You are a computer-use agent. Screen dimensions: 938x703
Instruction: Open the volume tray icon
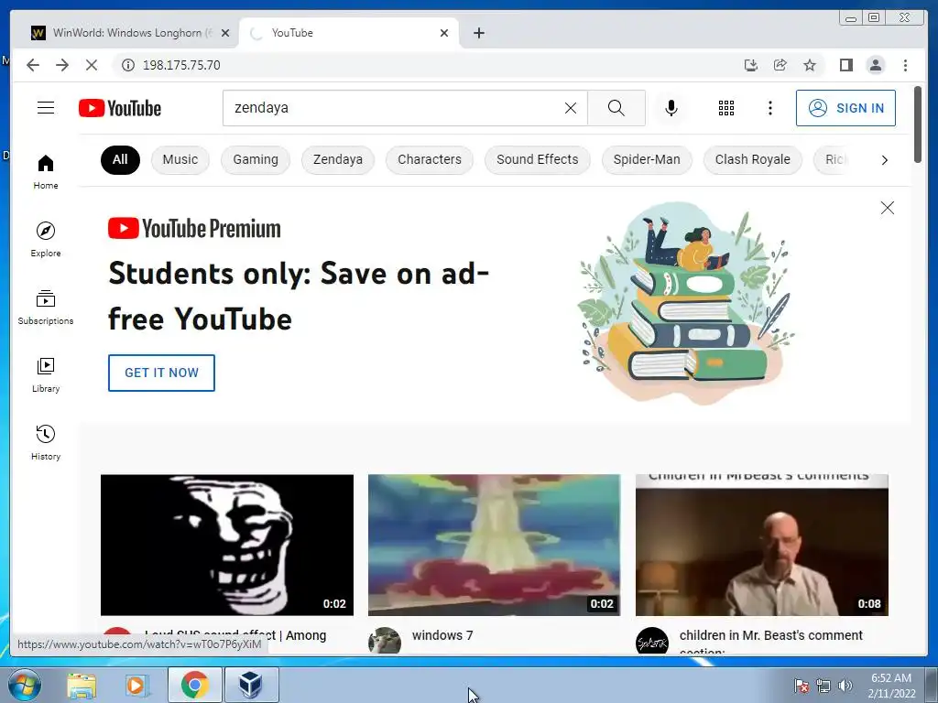point(845,686)
